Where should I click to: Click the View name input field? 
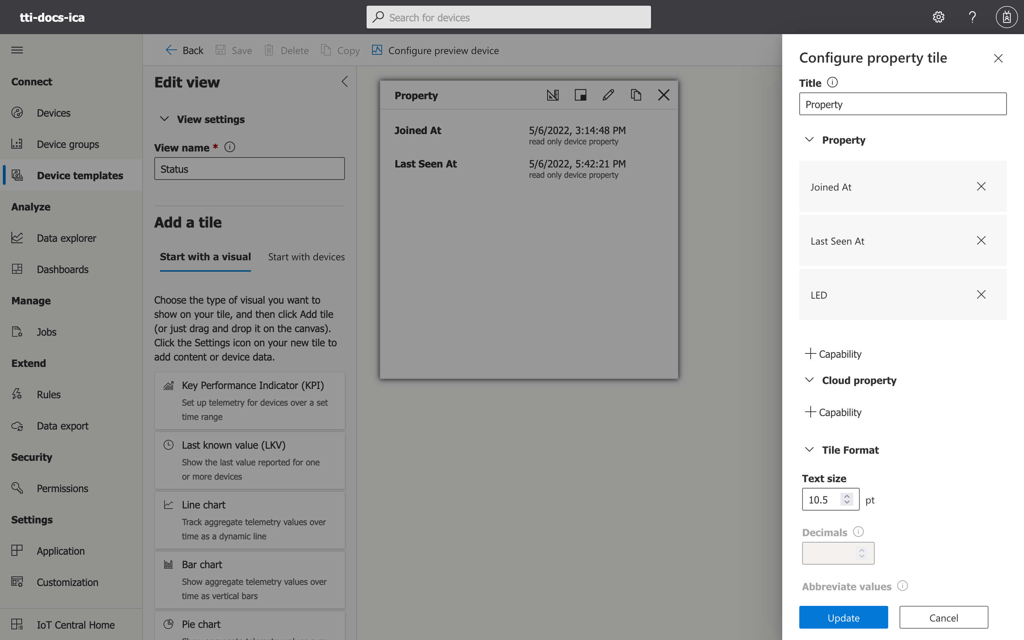click(x=249, y=169)
